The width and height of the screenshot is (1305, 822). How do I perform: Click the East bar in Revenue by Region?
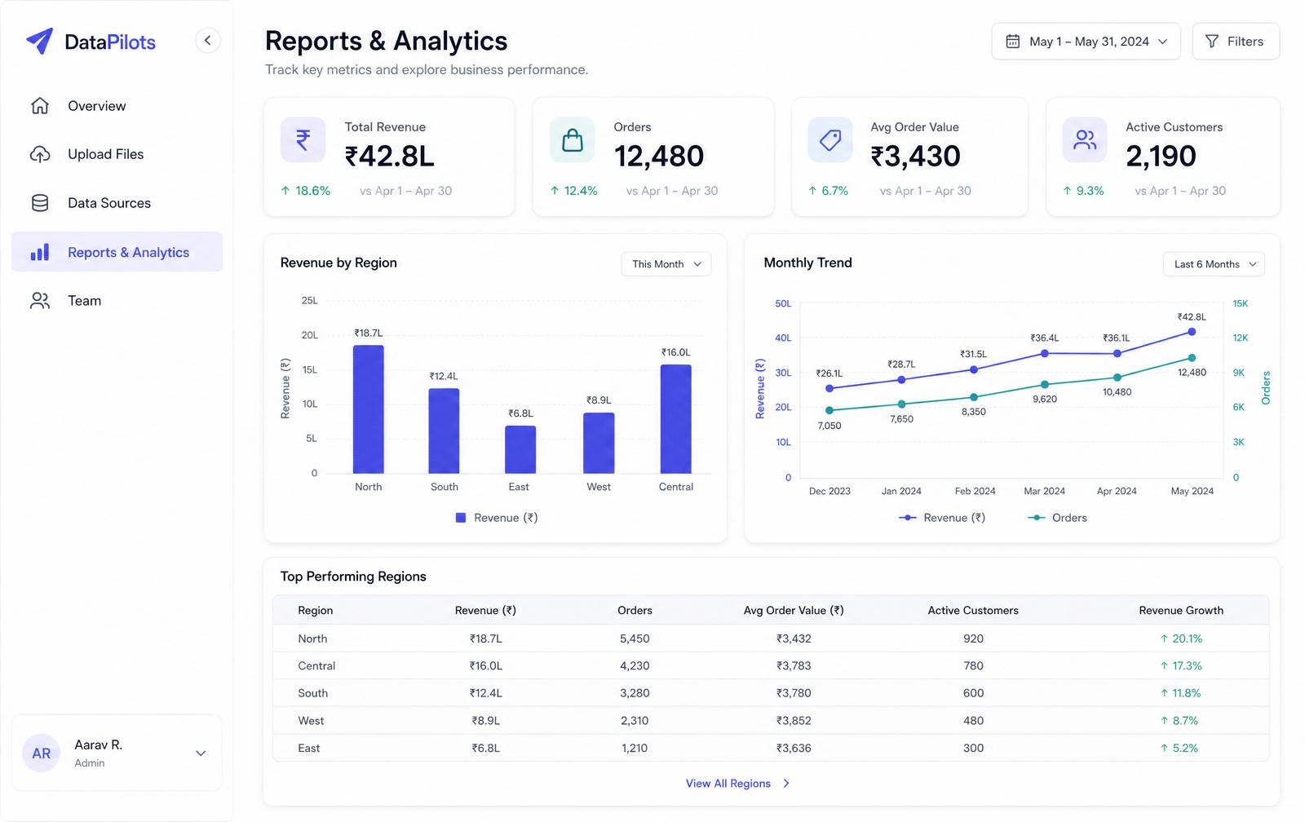coord(520,449)
